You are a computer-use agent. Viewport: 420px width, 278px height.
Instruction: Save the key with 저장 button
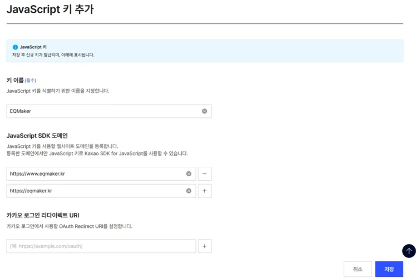389,269
